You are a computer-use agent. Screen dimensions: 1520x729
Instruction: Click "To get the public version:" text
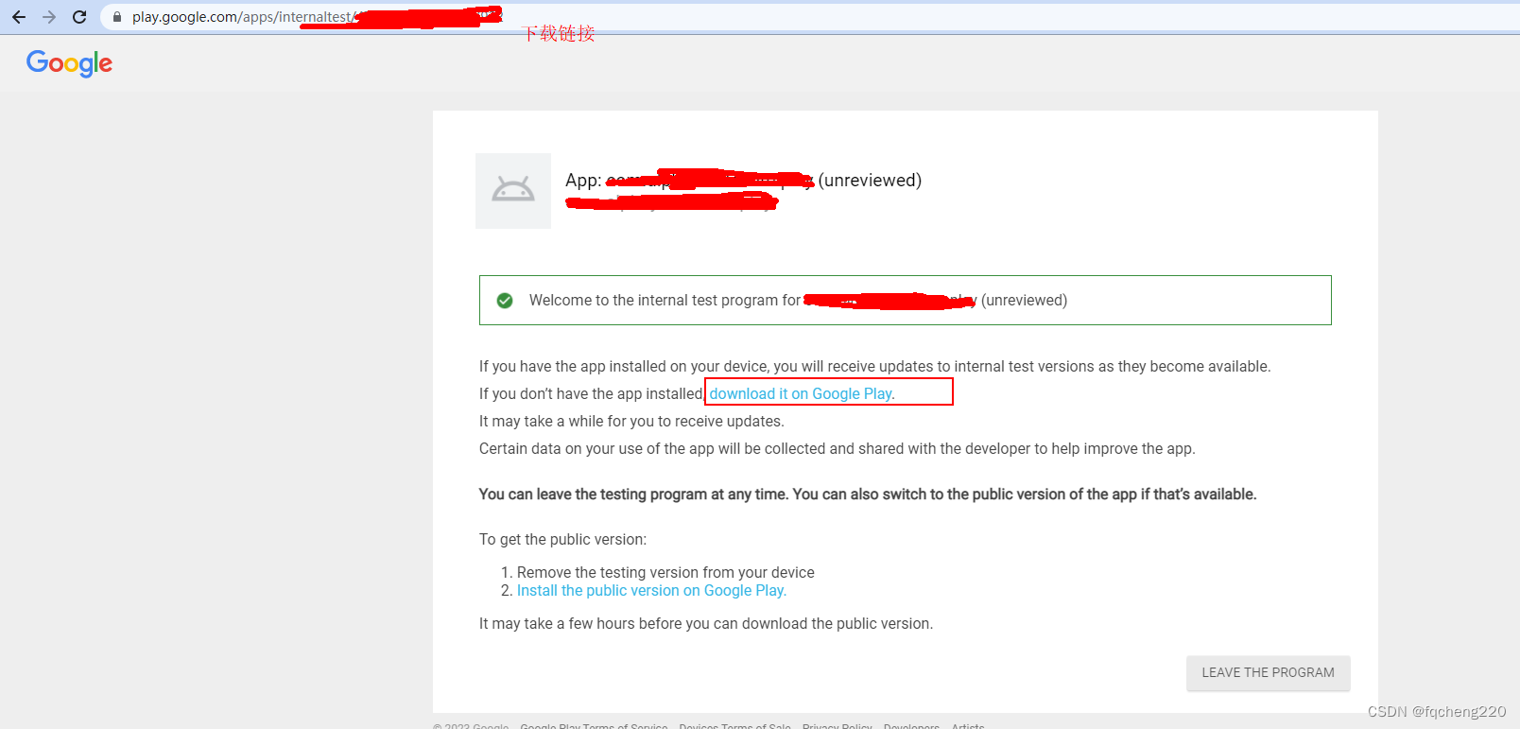[563, 540]
